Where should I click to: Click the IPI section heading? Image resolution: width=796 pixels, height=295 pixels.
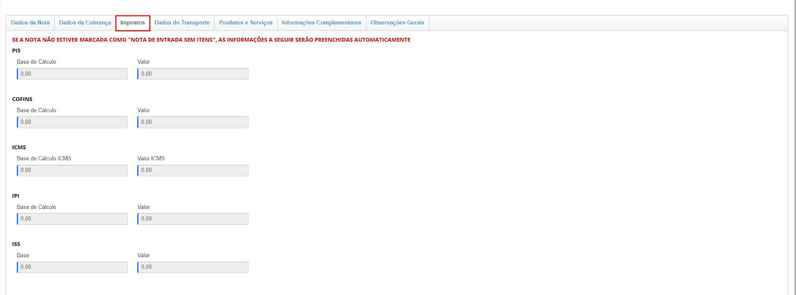click(x=15, y=196)
